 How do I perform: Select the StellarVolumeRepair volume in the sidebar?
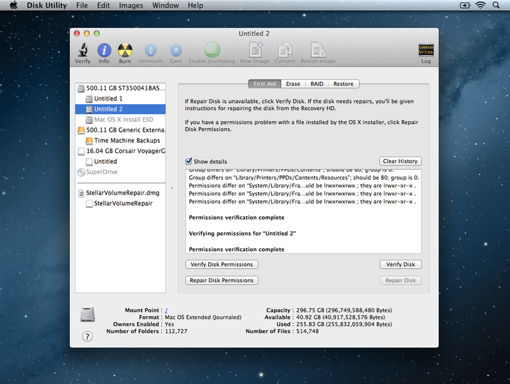(120, 204)
